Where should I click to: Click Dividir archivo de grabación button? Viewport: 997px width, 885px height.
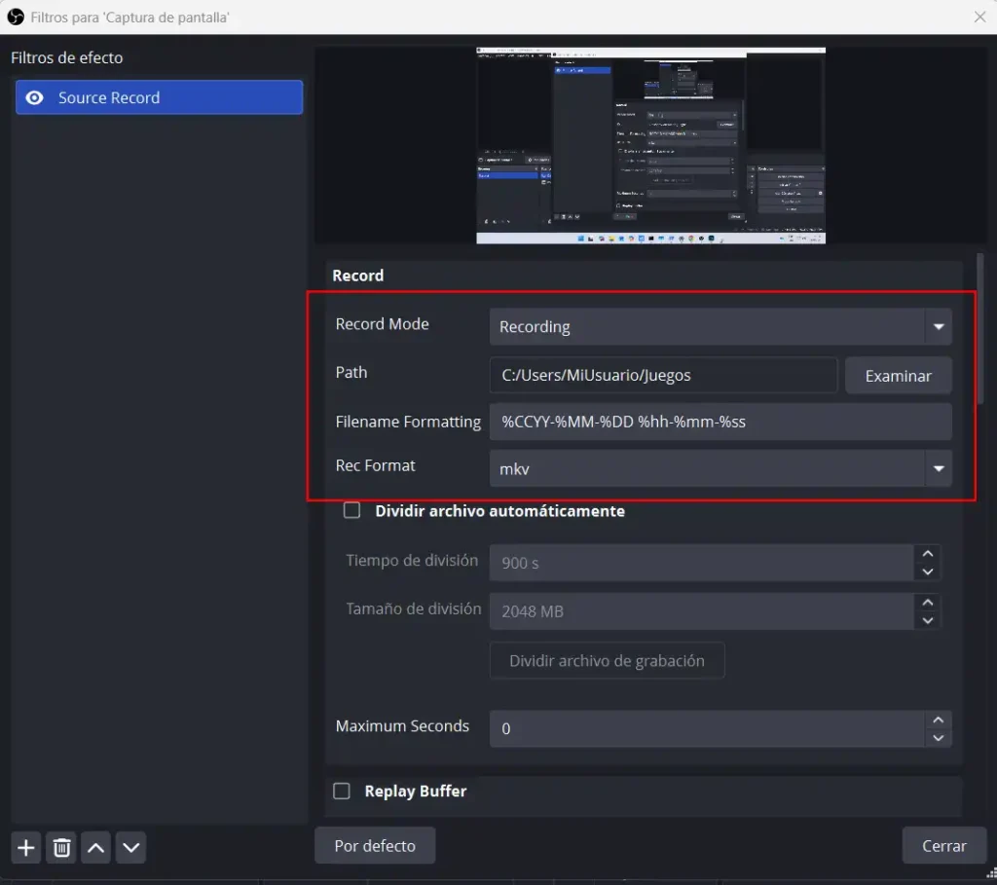point(607,660)
